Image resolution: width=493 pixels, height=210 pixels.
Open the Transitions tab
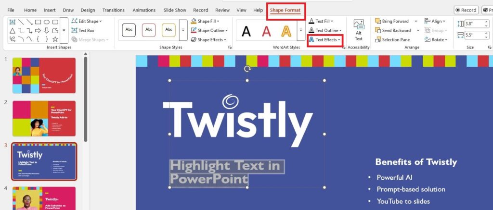(114, 10)
